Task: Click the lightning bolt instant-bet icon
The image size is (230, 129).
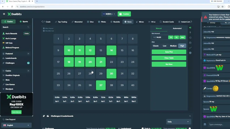Action: pos(190,33)
